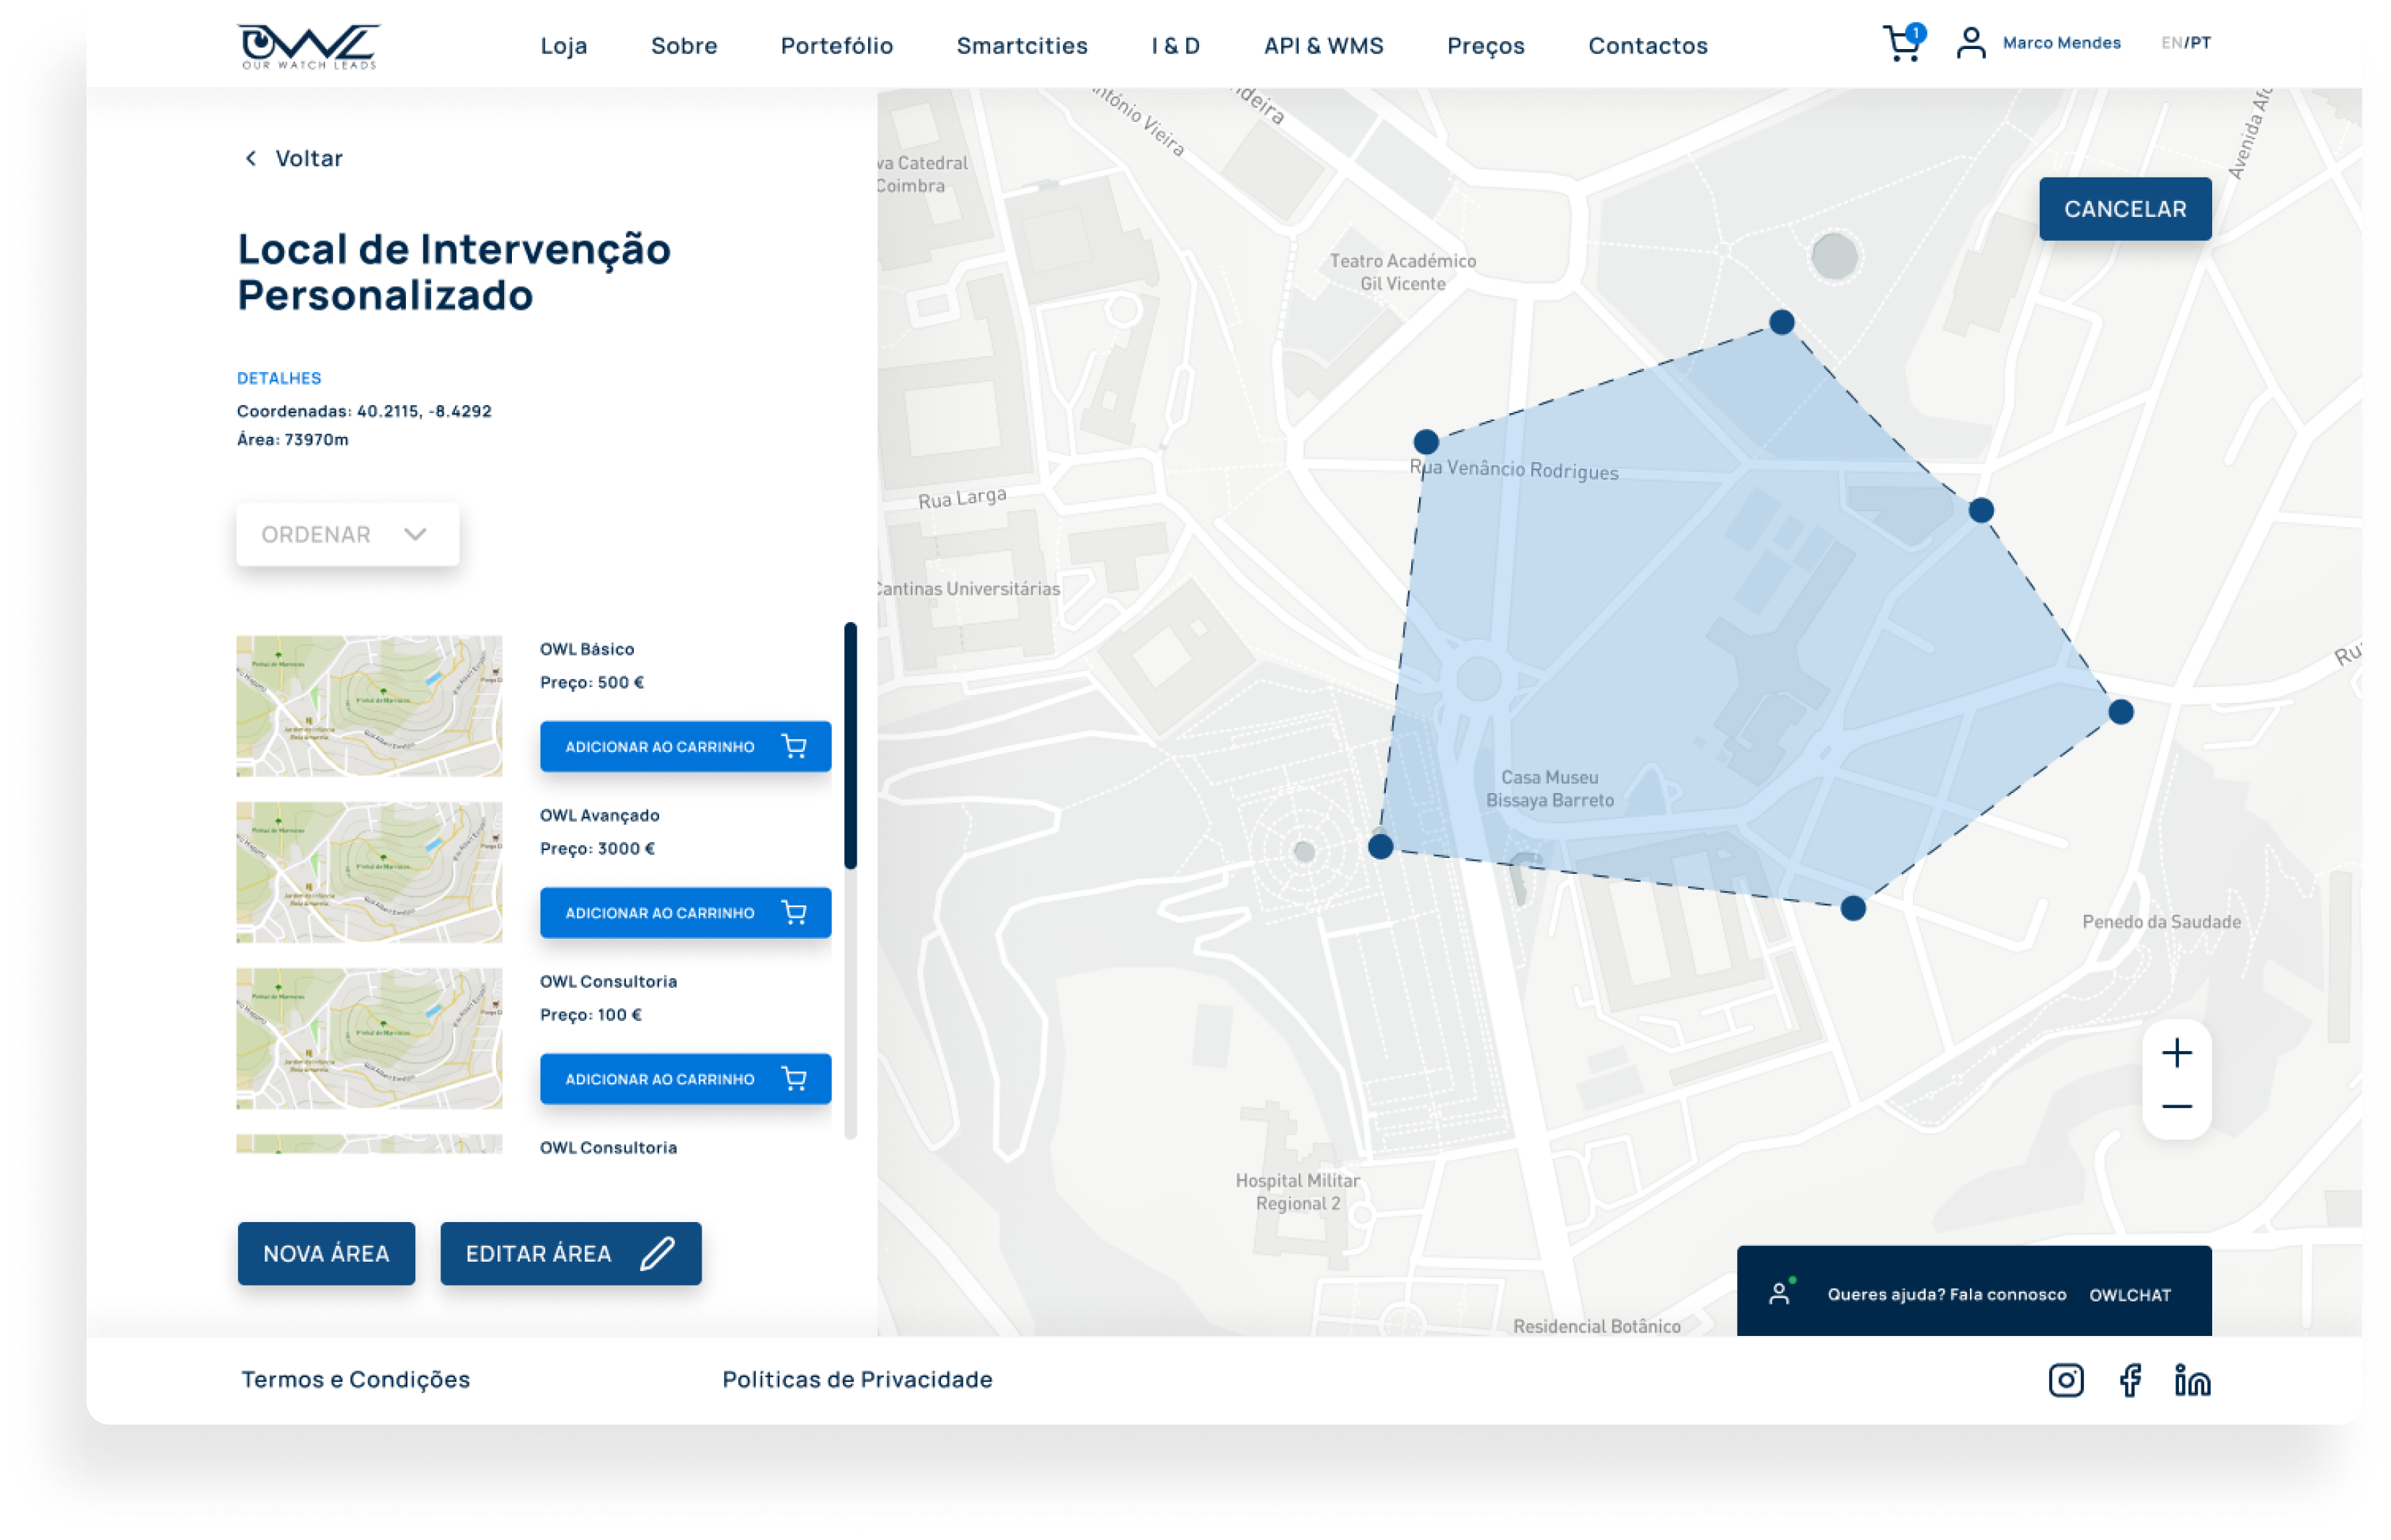Click the DETALHES label
This screenshot has width=2391, height=1540.
click(x=279, y=378)
